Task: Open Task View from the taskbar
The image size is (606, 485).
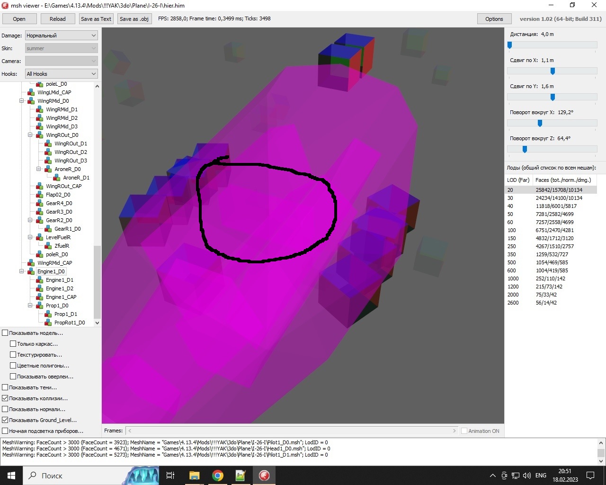Action: point(170,476)
